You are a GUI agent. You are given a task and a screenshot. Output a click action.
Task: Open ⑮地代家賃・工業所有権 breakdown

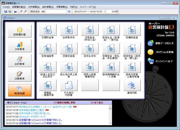(132, 67)
